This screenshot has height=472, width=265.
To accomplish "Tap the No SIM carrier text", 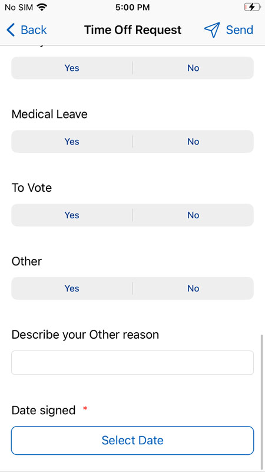I will coord(19,8).
